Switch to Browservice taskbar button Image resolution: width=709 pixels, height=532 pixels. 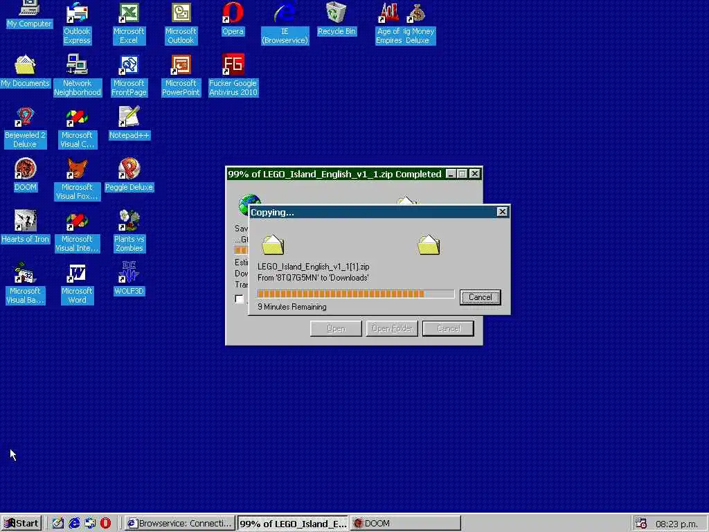(x=180, y=524)
